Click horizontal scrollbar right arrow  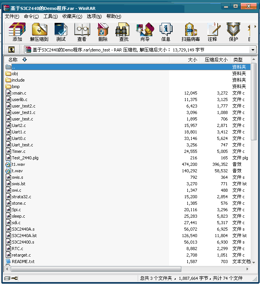pos(247,269)
